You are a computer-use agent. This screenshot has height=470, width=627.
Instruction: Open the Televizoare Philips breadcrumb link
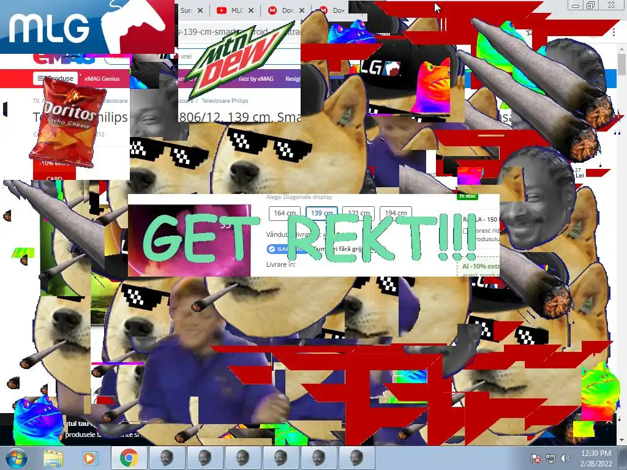tap(225, 101)
